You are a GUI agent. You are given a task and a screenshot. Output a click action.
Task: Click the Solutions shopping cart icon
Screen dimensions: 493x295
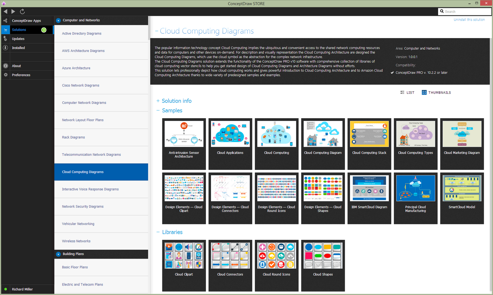[5, 30]
